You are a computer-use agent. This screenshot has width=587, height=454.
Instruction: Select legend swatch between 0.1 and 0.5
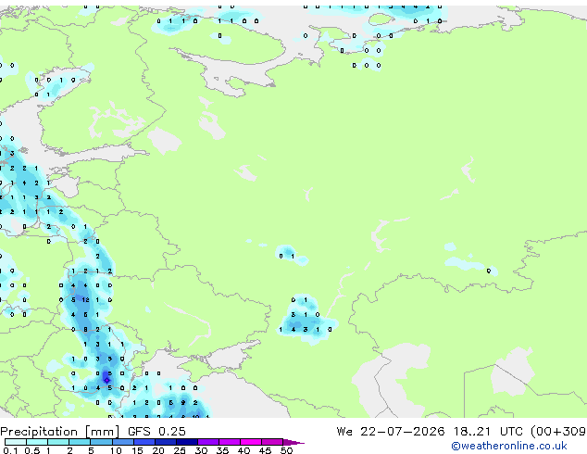(x=16, y=442)
